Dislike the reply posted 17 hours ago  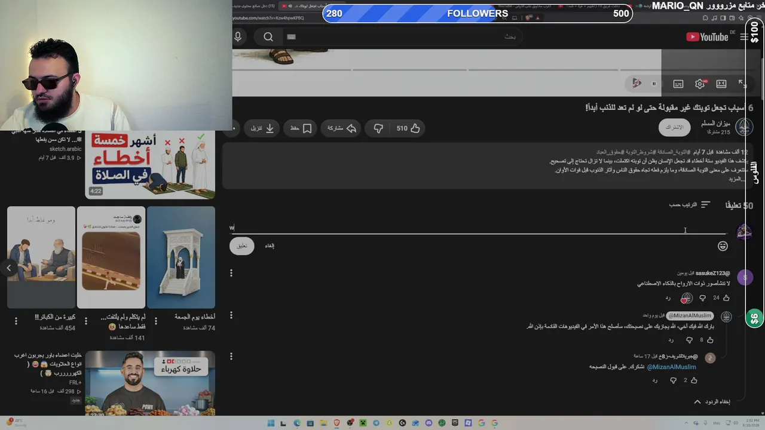coord(673,380)
